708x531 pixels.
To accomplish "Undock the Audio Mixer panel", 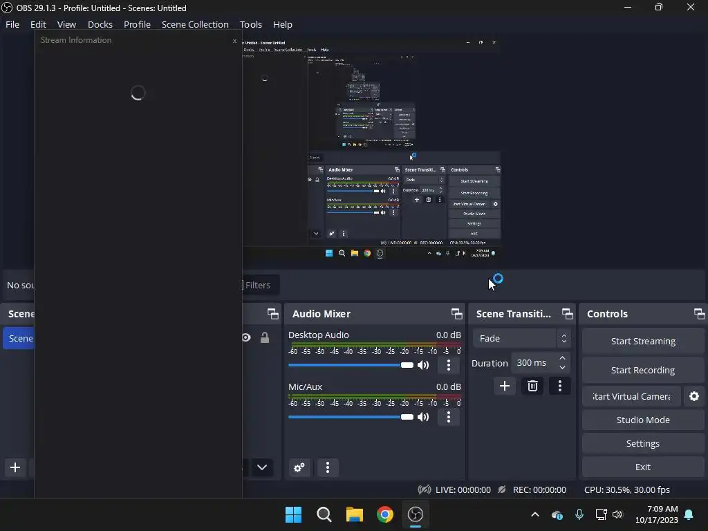I will [x=456, y=314].
